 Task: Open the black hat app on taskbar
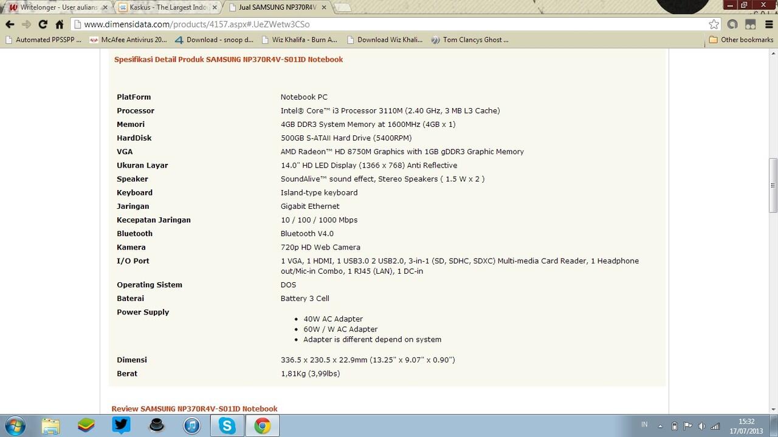click(x=156, y=425)
